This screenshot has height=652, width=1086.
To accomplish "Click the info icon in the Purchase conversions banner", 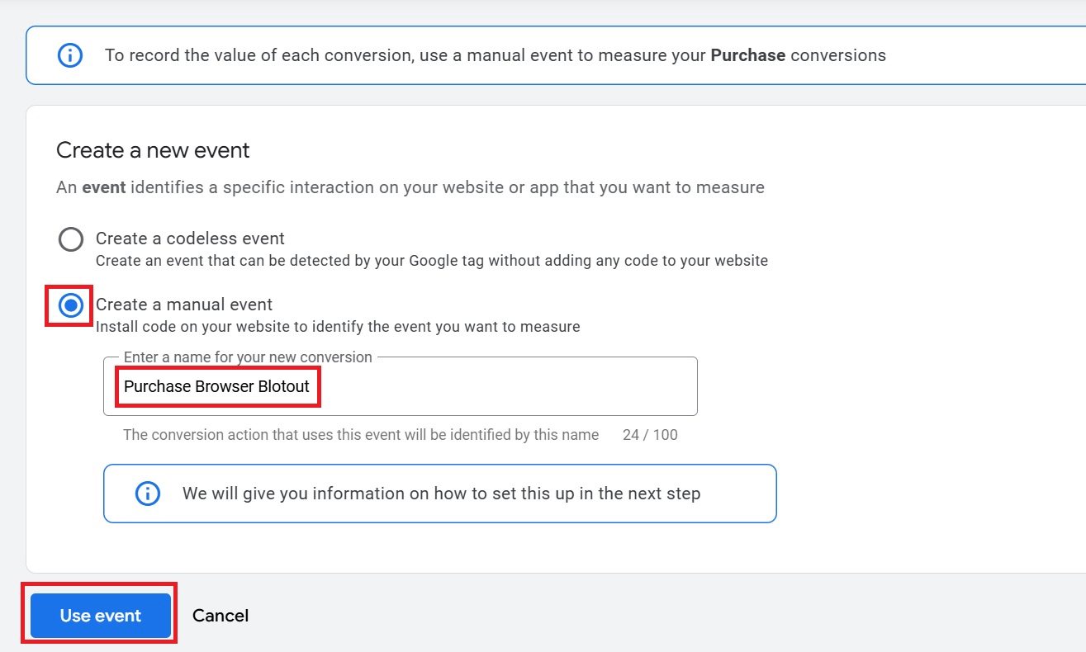I will click(70, 55).
